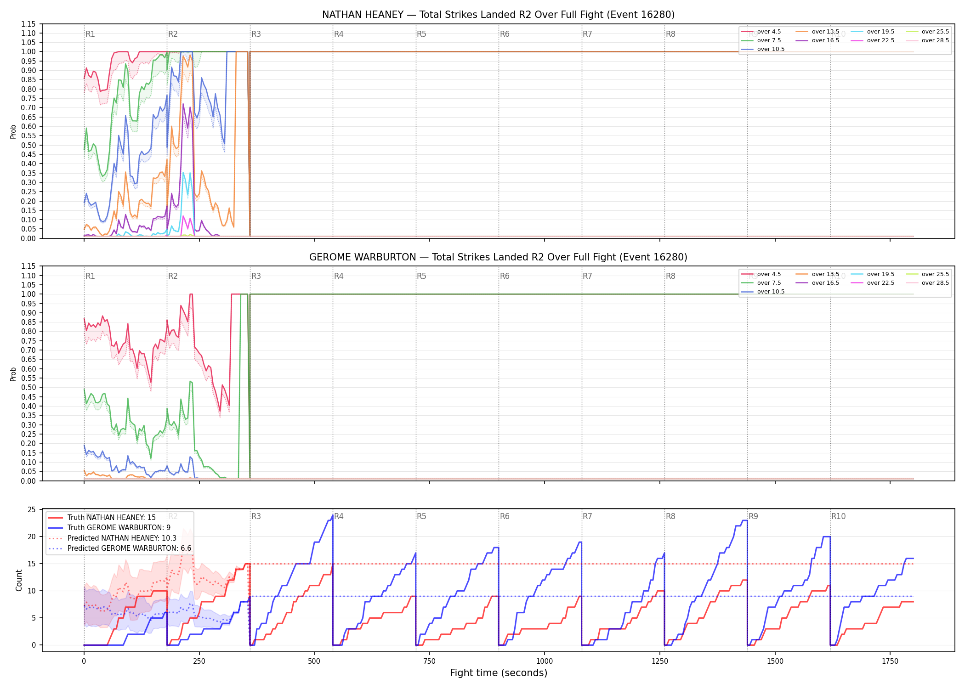Pick 'over 7.5' in Gerome Warburton chart legend
The width and height of the screenshot is (965, 689).
[761, 283]
